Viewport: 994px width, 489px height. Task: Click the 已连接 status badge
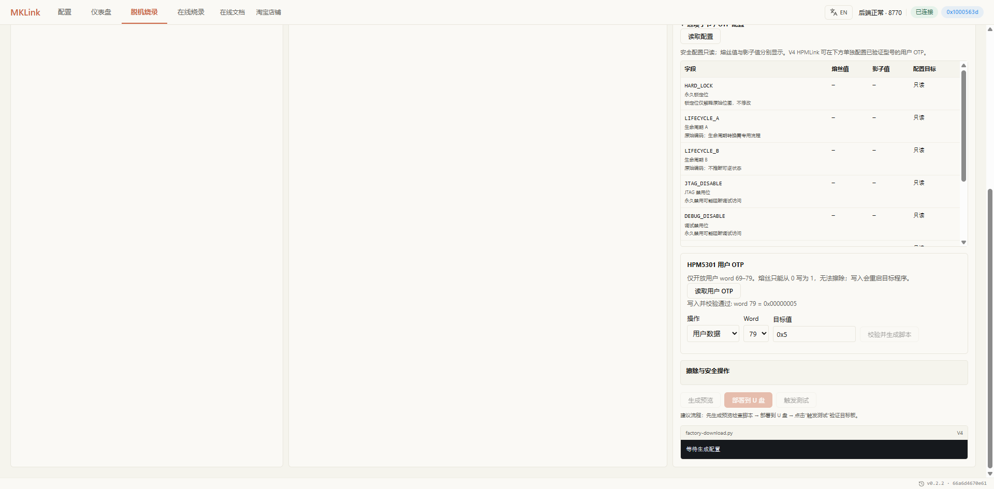pyautogui.click(x=924, y=12)
